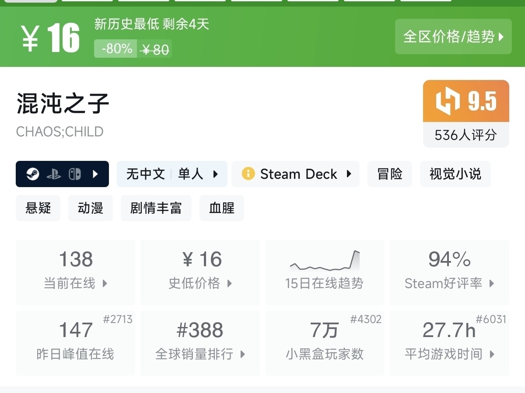Open 全区价格/趋势 price trends
The width and height of the screenshot is (525, 393).
(x=453, y=37)
